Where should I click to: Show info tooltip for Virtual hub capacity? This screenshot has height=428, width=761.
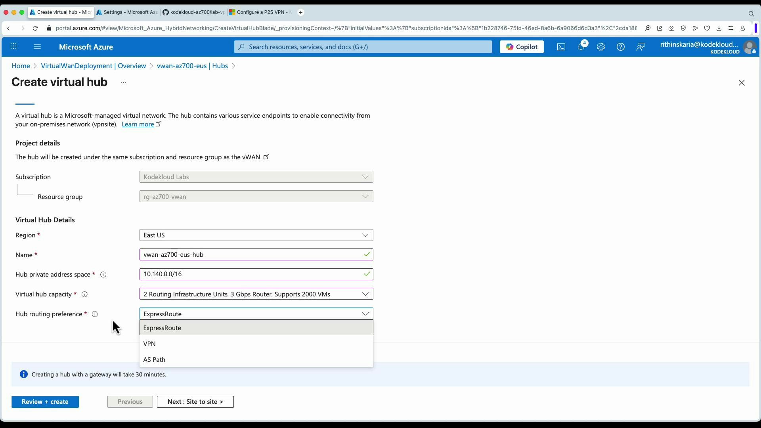point(84,294)
